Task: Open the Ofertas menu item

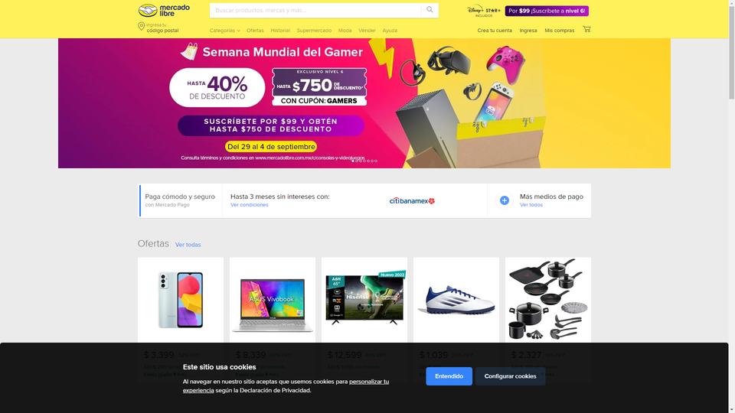Action: click(255, 31)
